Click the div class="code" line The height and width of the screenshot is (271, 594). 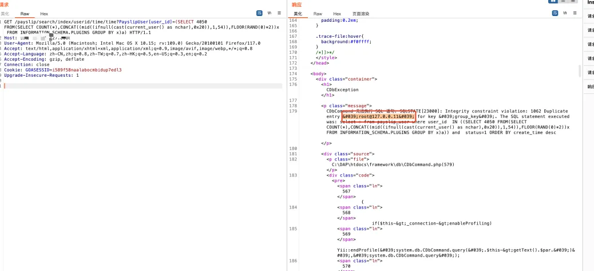[x=350, y=175]
